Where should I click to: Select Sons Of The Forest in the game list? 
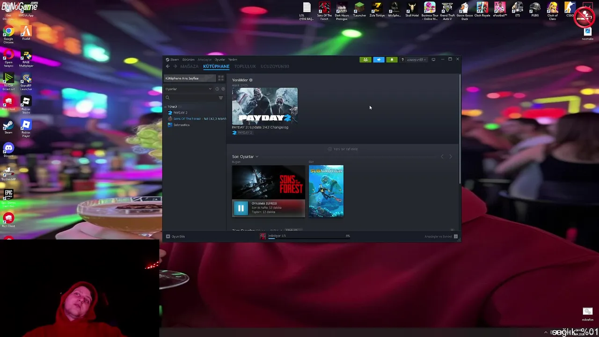[x=196, y=119]
